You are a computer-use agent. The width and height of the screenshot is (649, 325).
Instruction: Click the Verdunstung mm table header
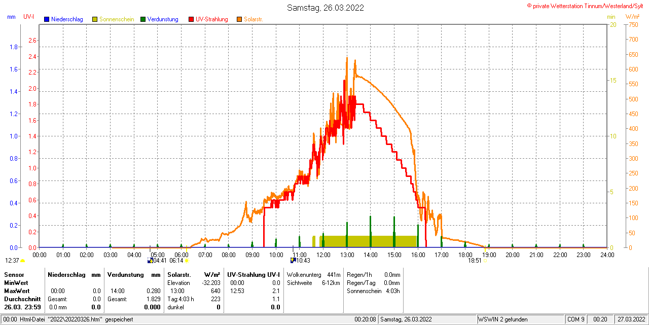tap(134, 274)
